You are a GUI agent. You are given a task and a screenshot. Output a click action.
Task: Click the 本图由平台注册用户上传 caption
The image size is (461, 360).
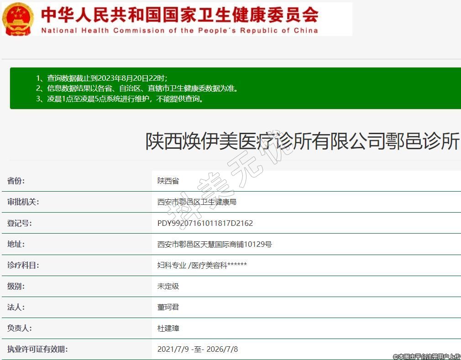426,356
